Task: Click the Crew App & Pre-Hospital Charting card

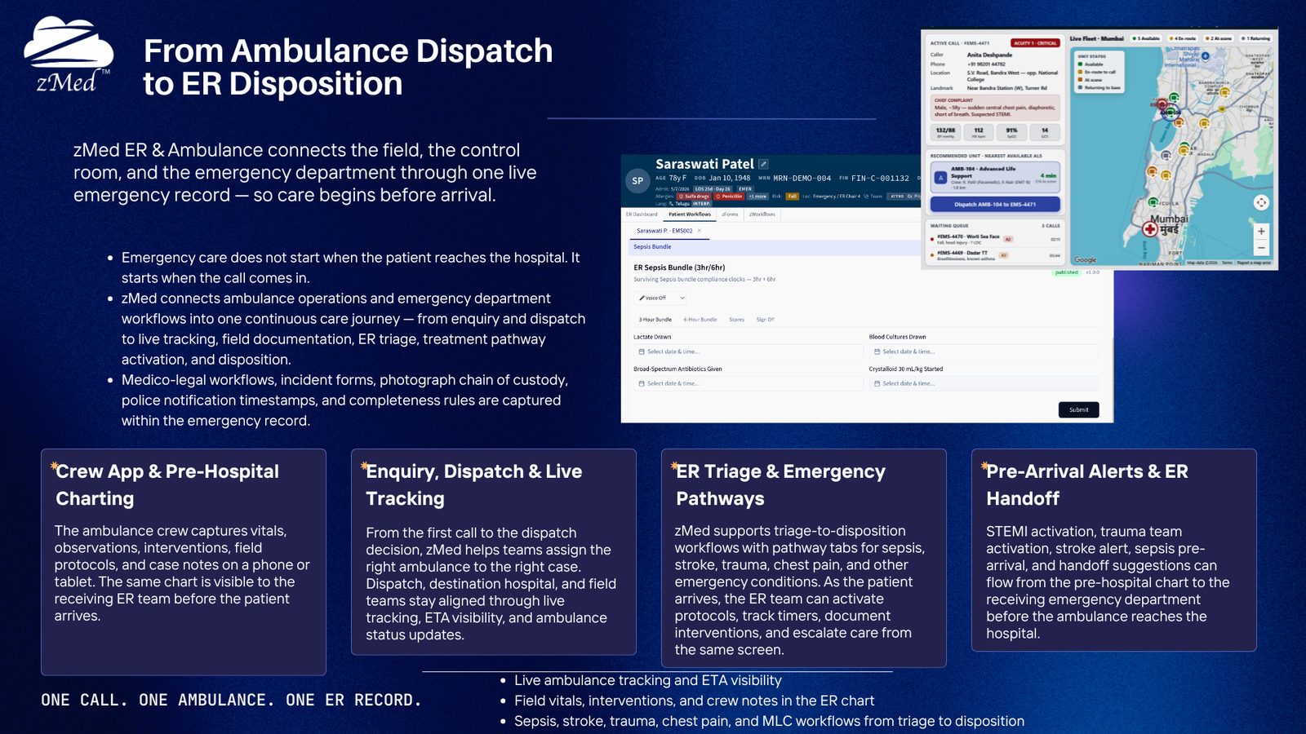Action: pos(184,562)
